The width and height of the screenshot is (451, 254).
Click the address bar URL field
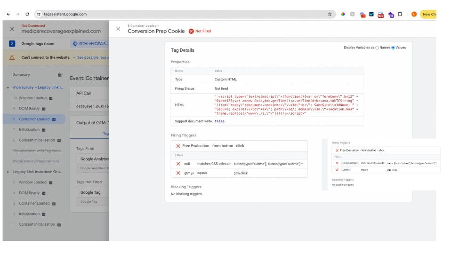(184, 14)
